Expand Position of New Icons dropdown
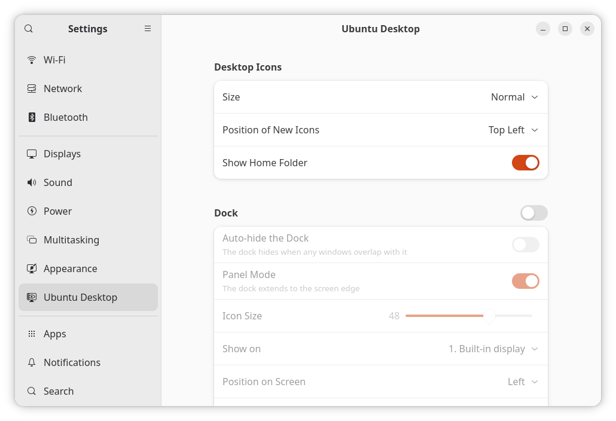The width and height of the screenshot is (616, 421). click(x=513, y=130)
